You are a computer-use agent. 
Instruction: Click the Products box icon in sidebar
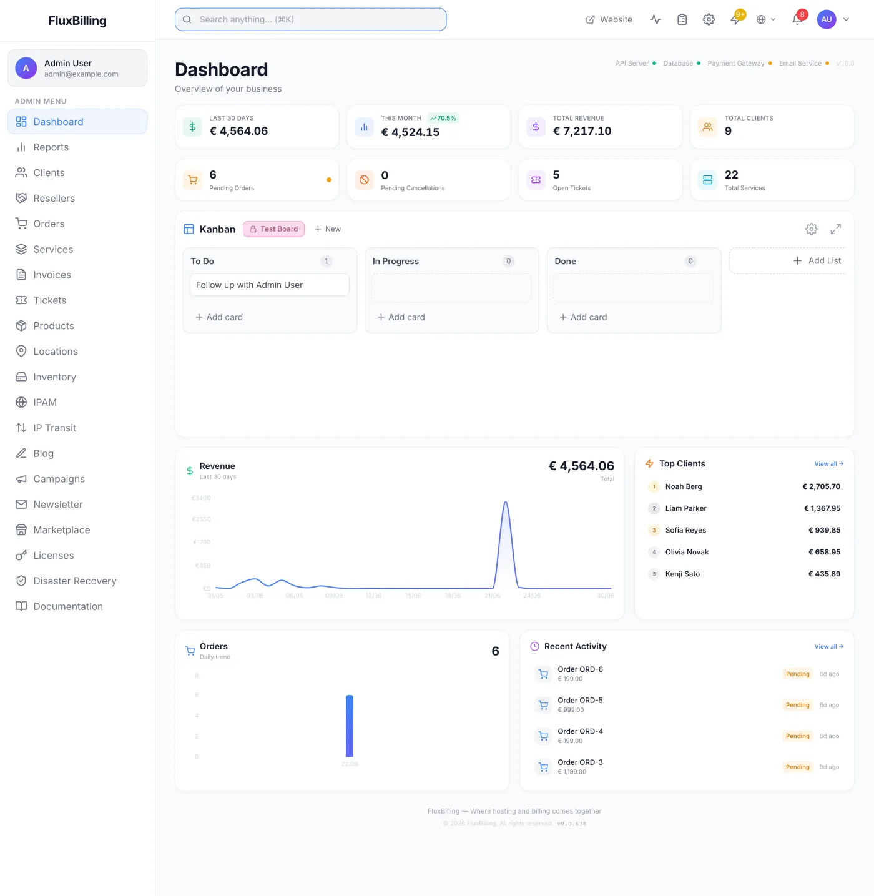coord(21,326)
